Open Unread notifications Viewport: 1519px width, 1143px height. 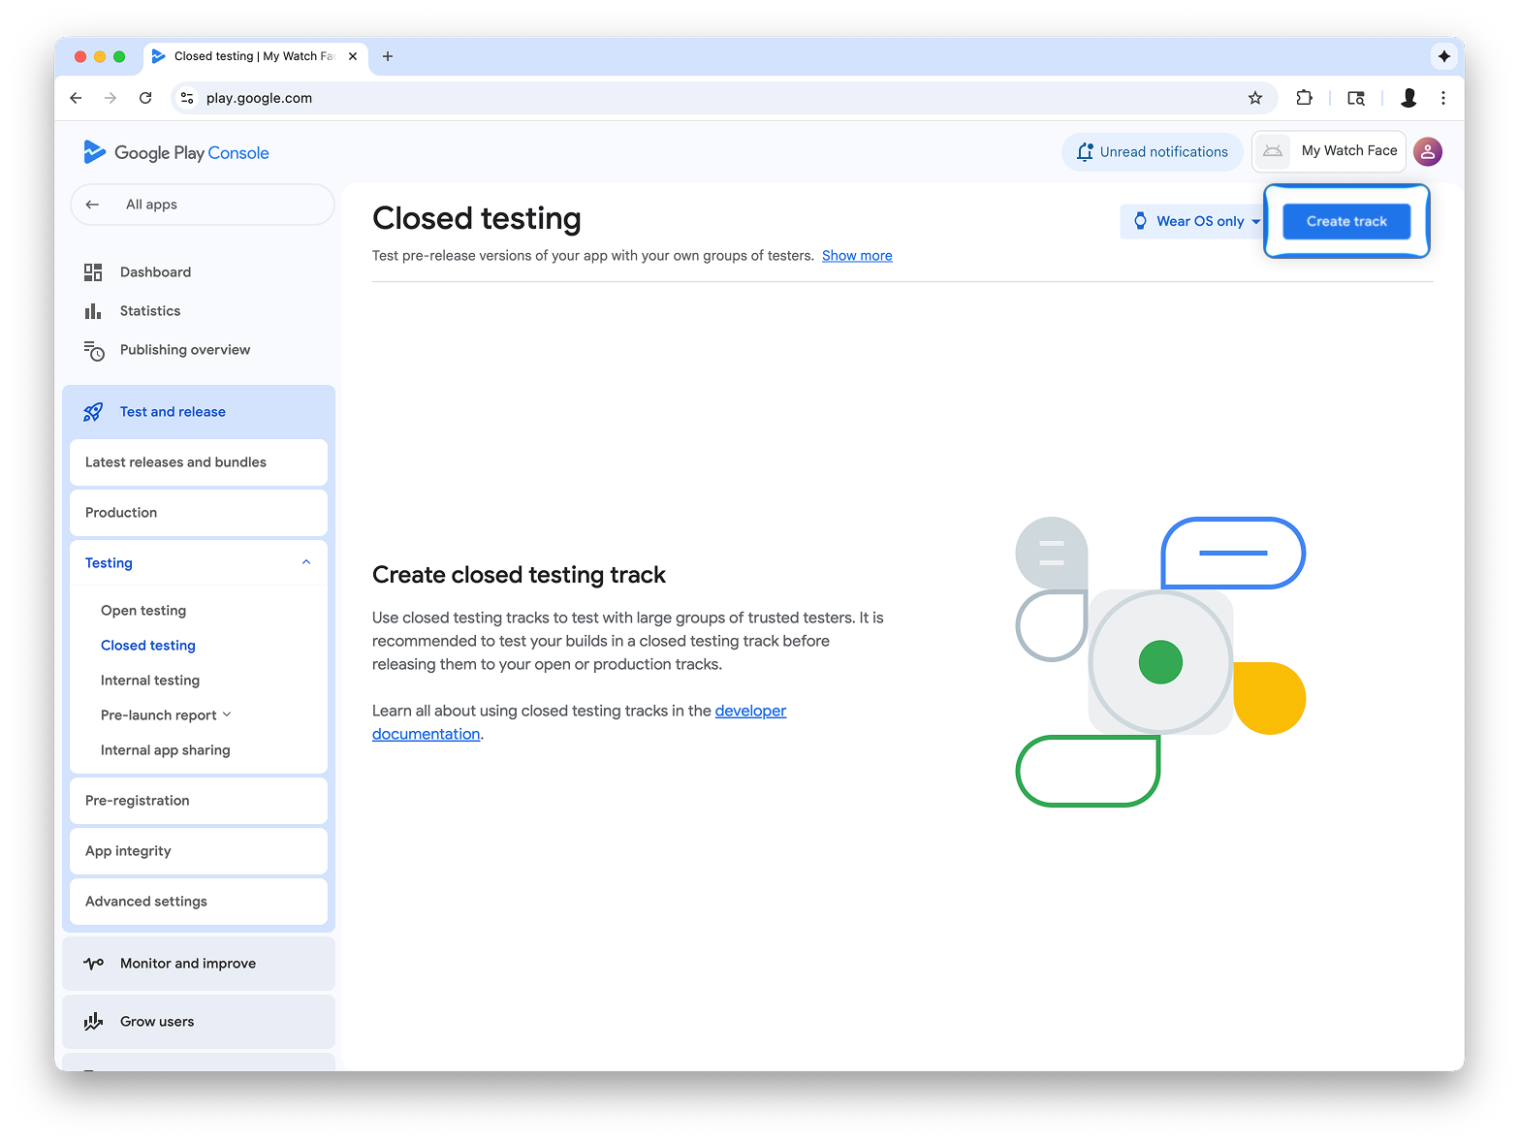pos(1152,152)
